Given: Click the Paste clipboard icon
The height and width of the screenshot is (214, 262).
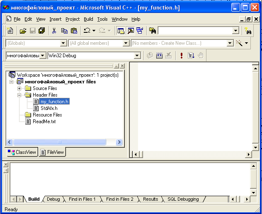Looking at the screenshot, I should 74,31.
